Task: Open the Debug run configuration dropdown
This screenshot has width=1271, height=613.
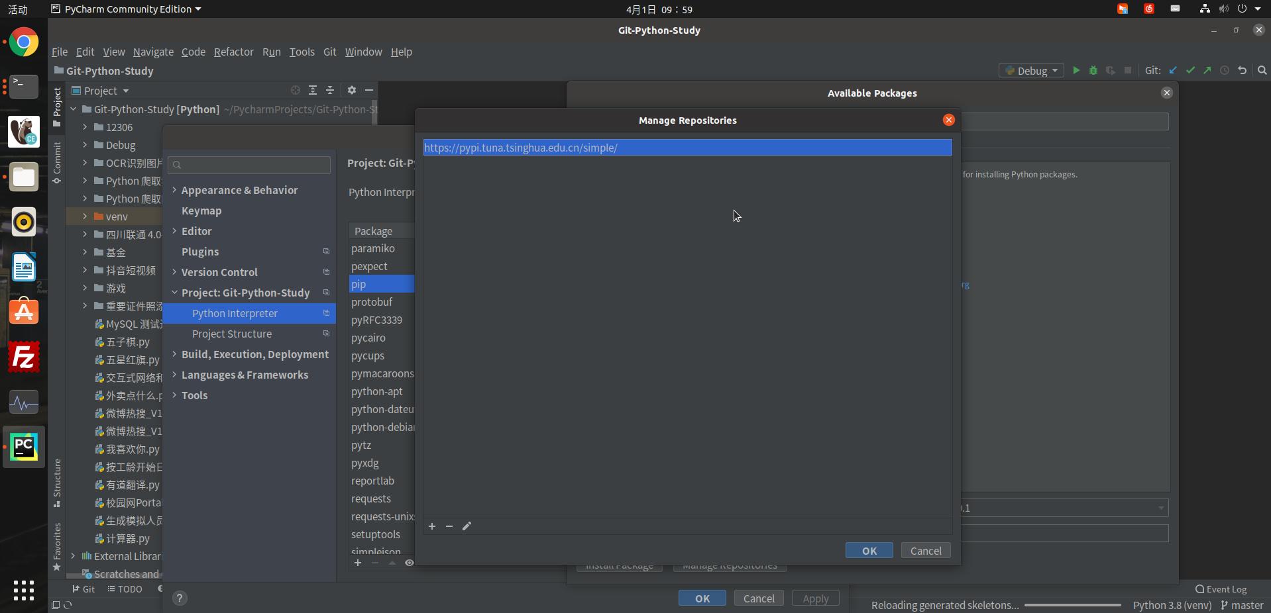Action: coord(1031,70)
